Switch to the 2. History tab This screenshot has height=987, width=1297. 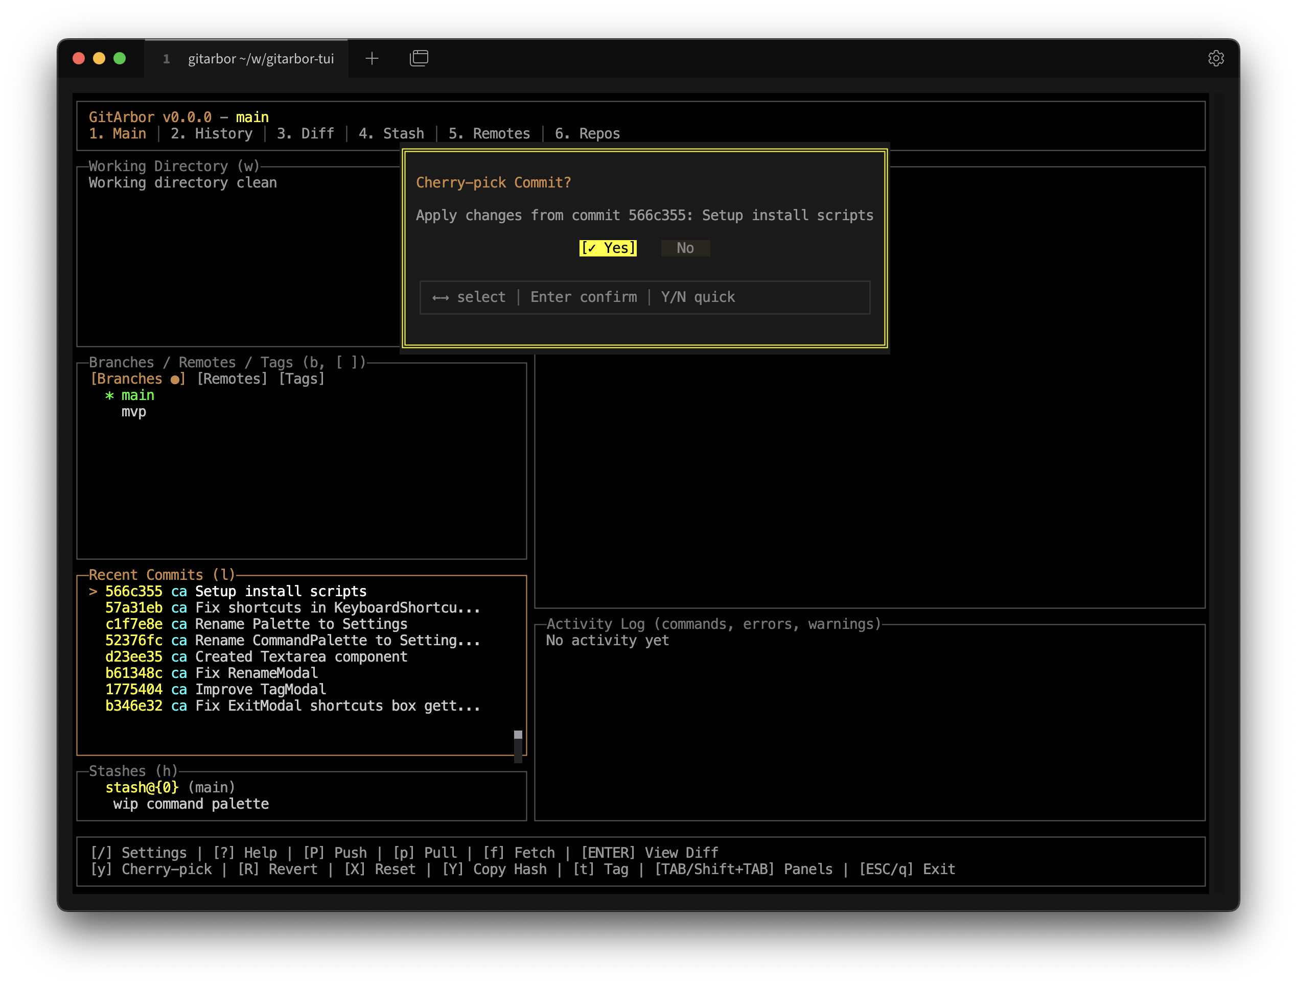coord(211,133)
